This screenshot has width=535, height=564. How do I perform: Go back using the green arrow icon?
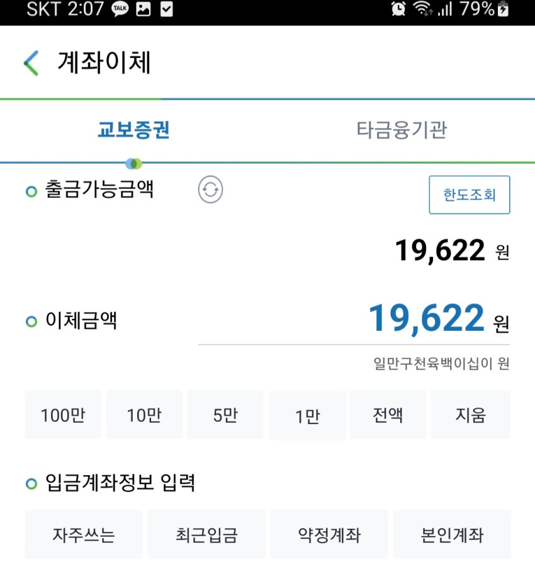click(x=31, y=63)
